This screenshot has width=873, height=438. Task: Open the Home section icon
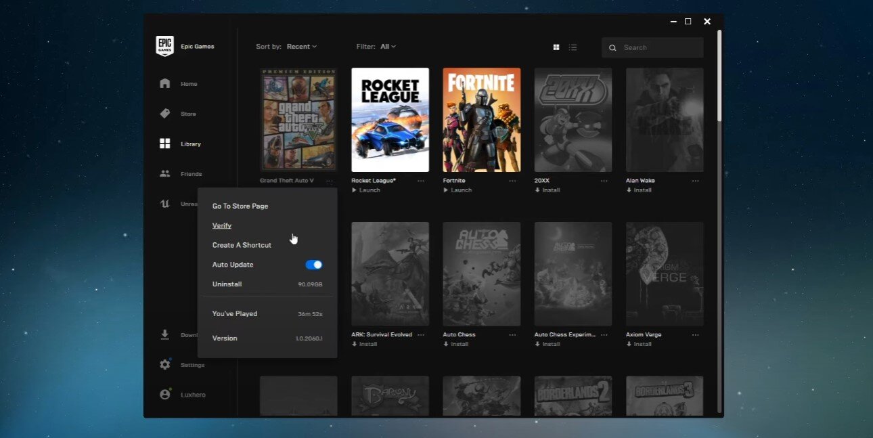click(x=164, y=84)
